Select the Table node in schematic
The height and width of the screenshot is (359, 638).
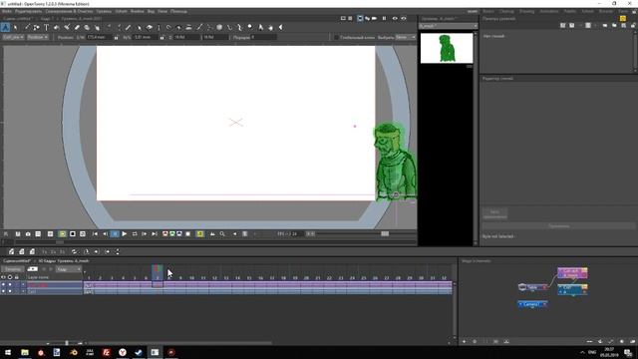tap(532, 287)
